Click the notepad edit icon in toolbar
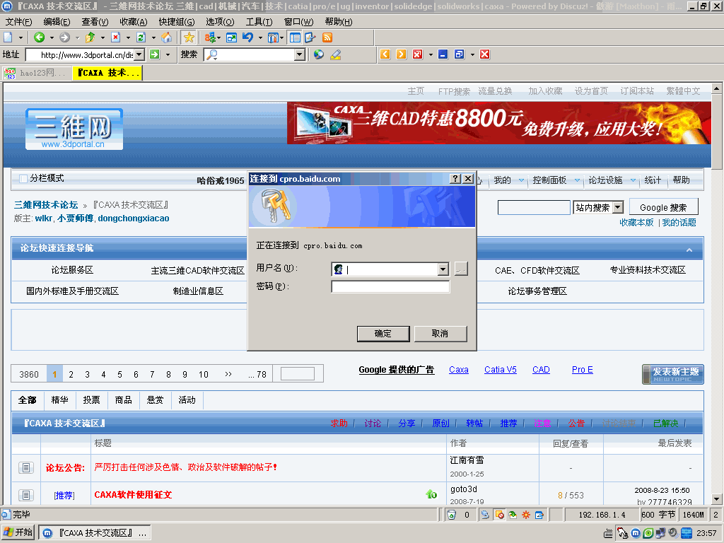This screenshot has width=724, height=543. point(310,38)
